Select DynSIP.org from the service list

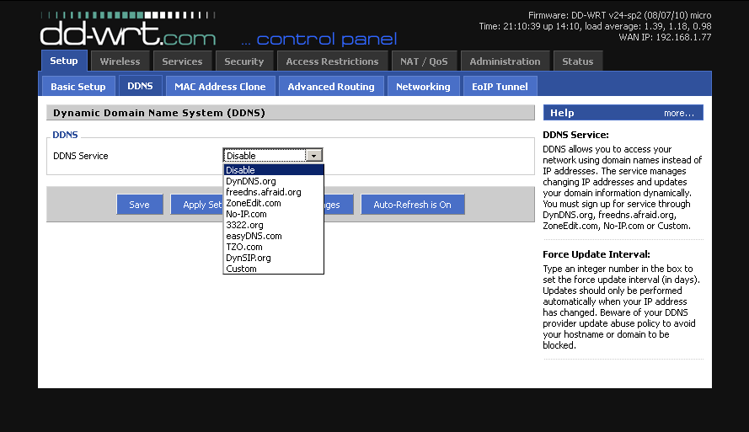tap(273, 258)
